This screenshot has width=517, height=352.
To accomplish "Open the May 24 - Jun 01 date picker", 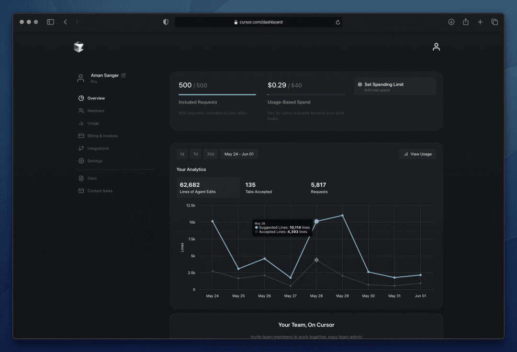I will (x=239, y=154).
